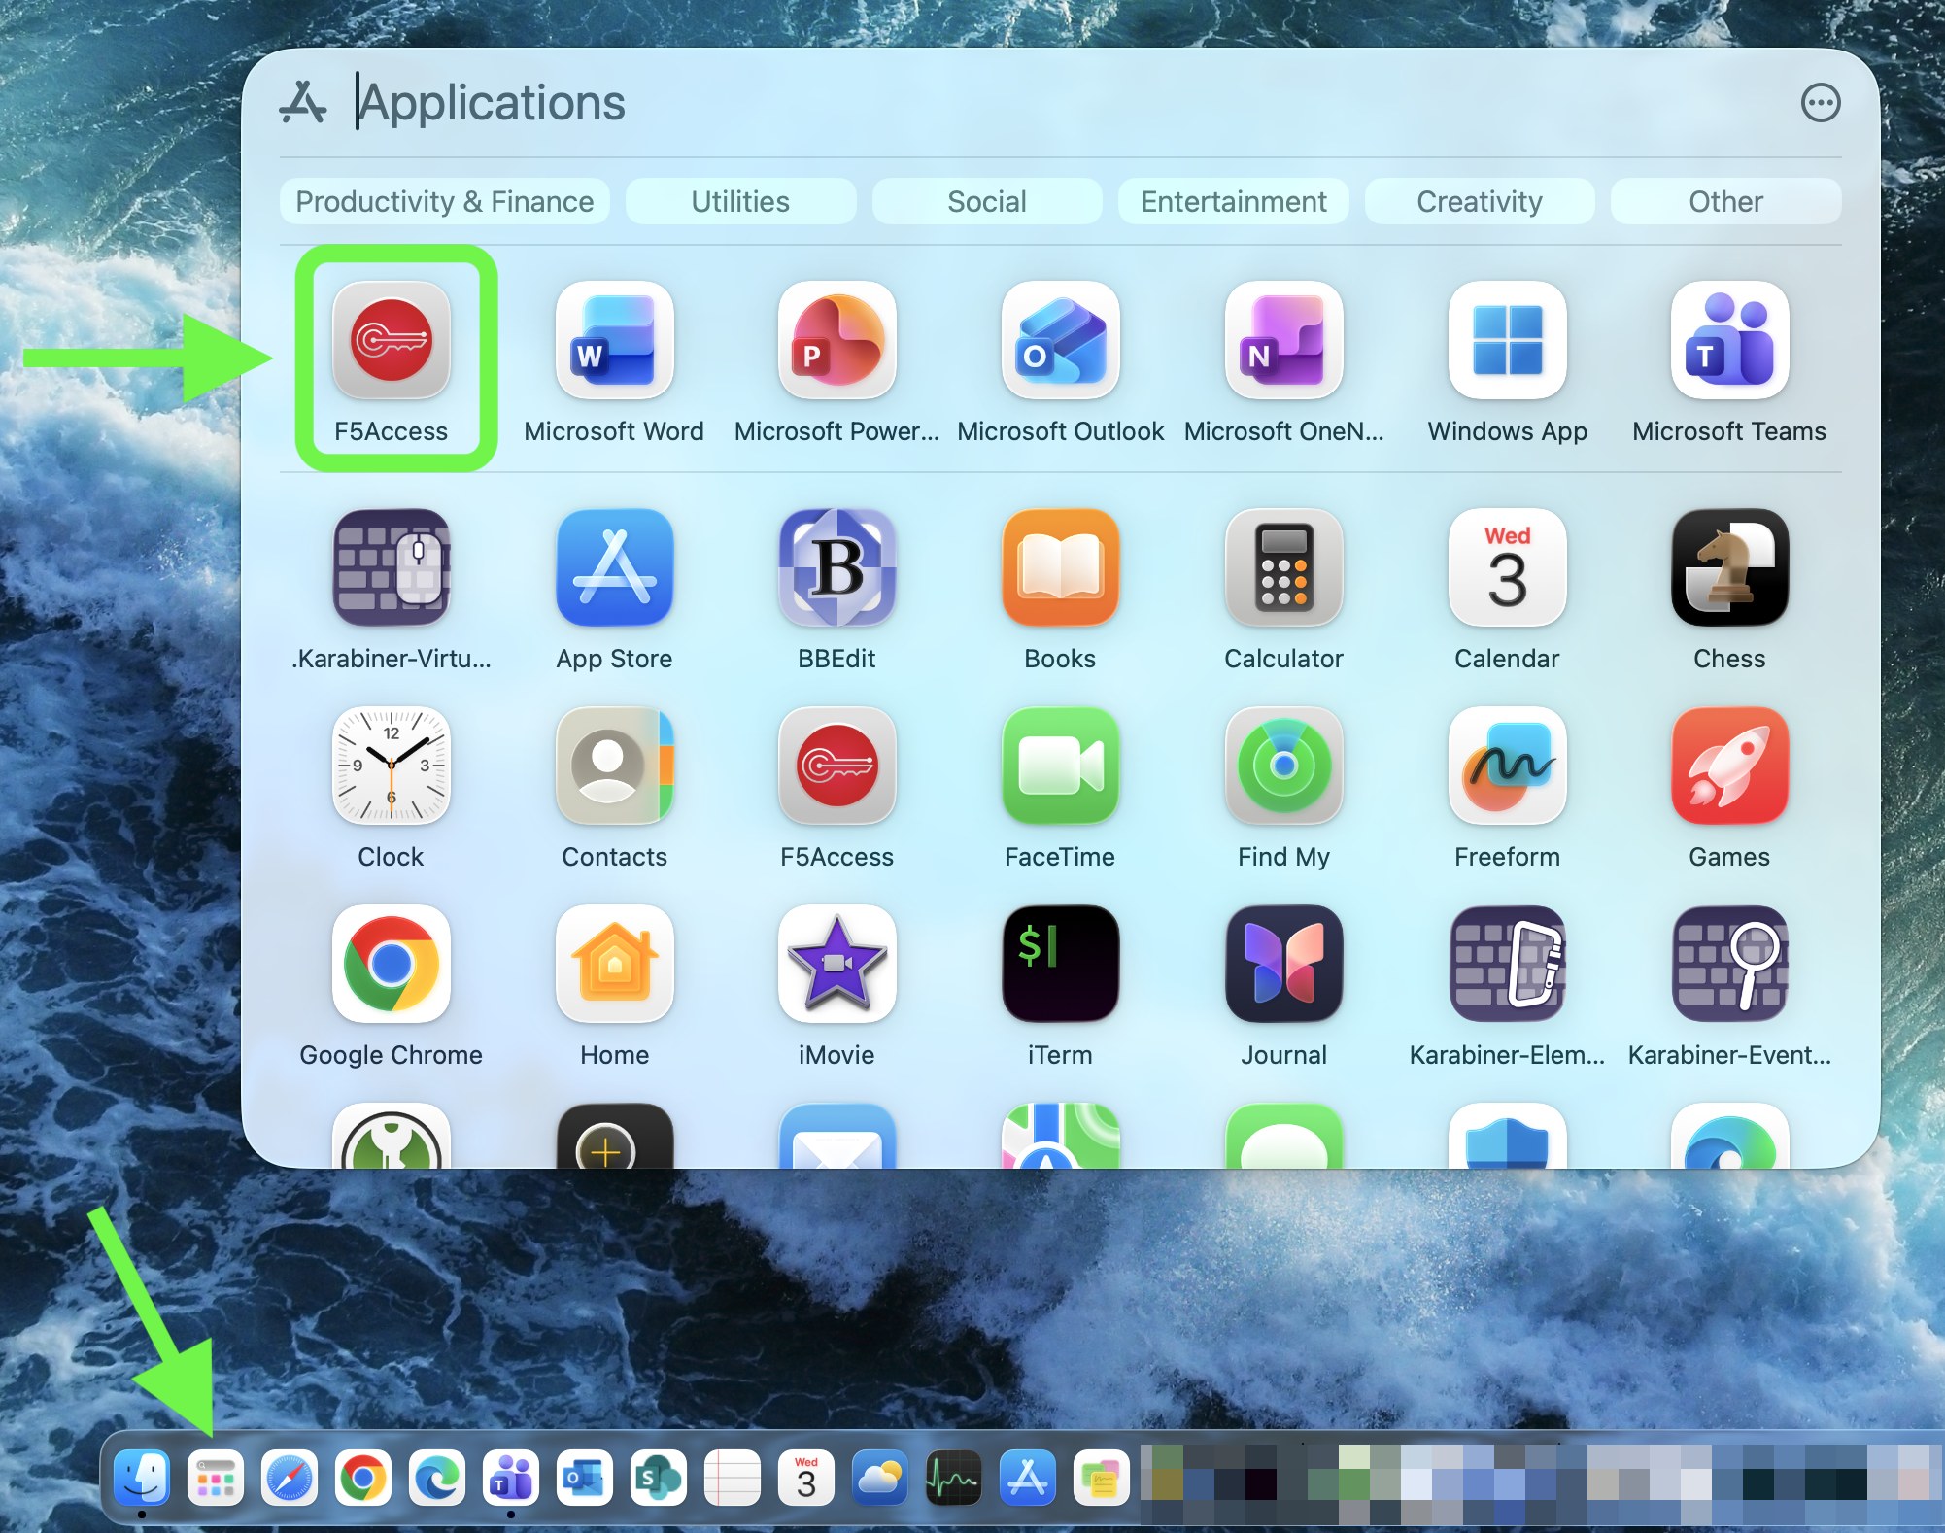
Task: Launch the Chess app
Action: [x=1730, y=567]
